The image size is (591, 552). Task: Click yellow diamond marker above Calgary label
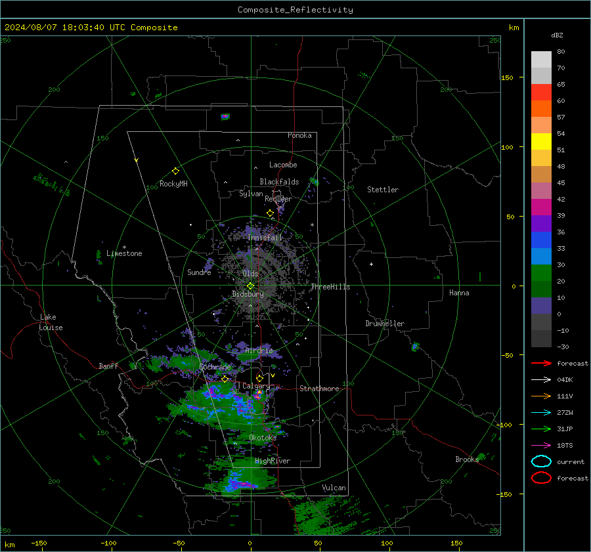(259, 378)
